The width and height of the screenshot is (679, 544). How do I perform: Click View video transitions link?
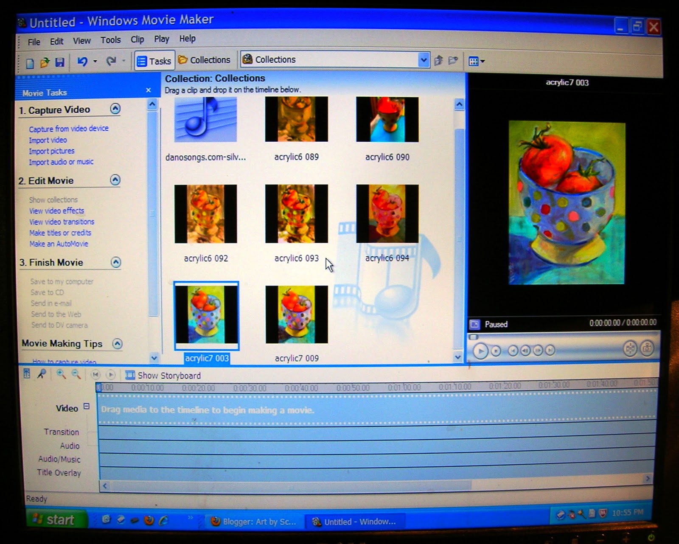pos(62,222)
